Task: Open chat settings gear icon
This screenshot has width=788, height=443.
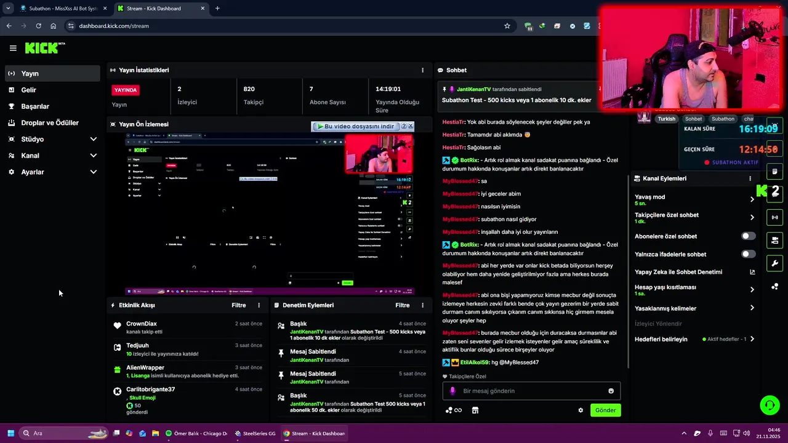Action: tap(581, 410)
